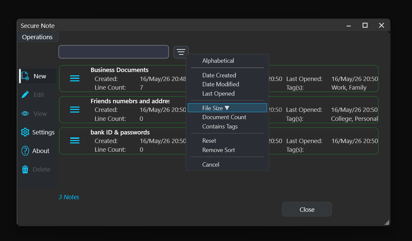Open the Operations menu

38,37
